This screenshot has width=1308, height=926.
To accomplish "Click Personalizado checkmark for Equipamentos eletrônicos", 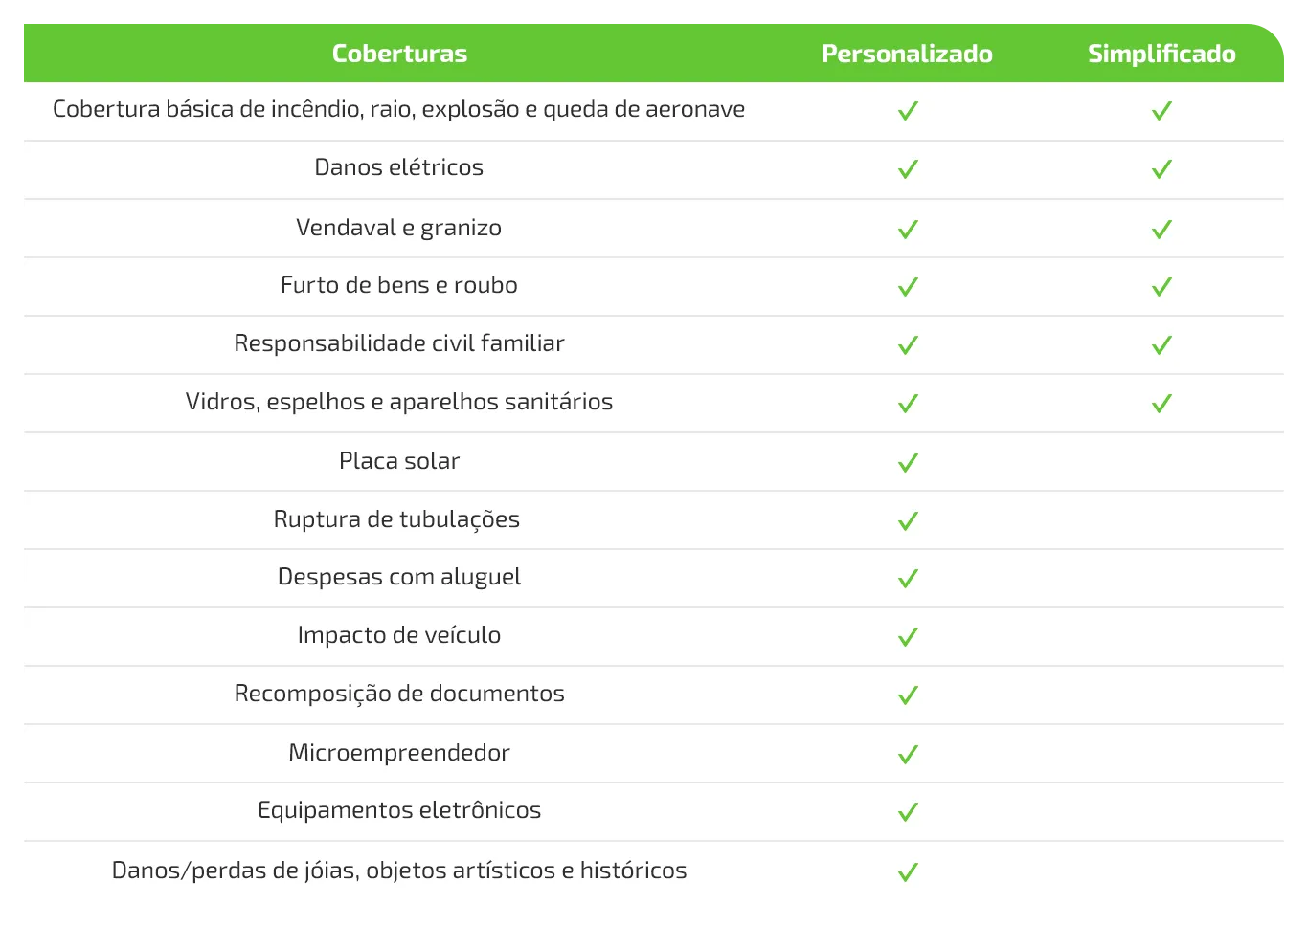I will (908, 811).
